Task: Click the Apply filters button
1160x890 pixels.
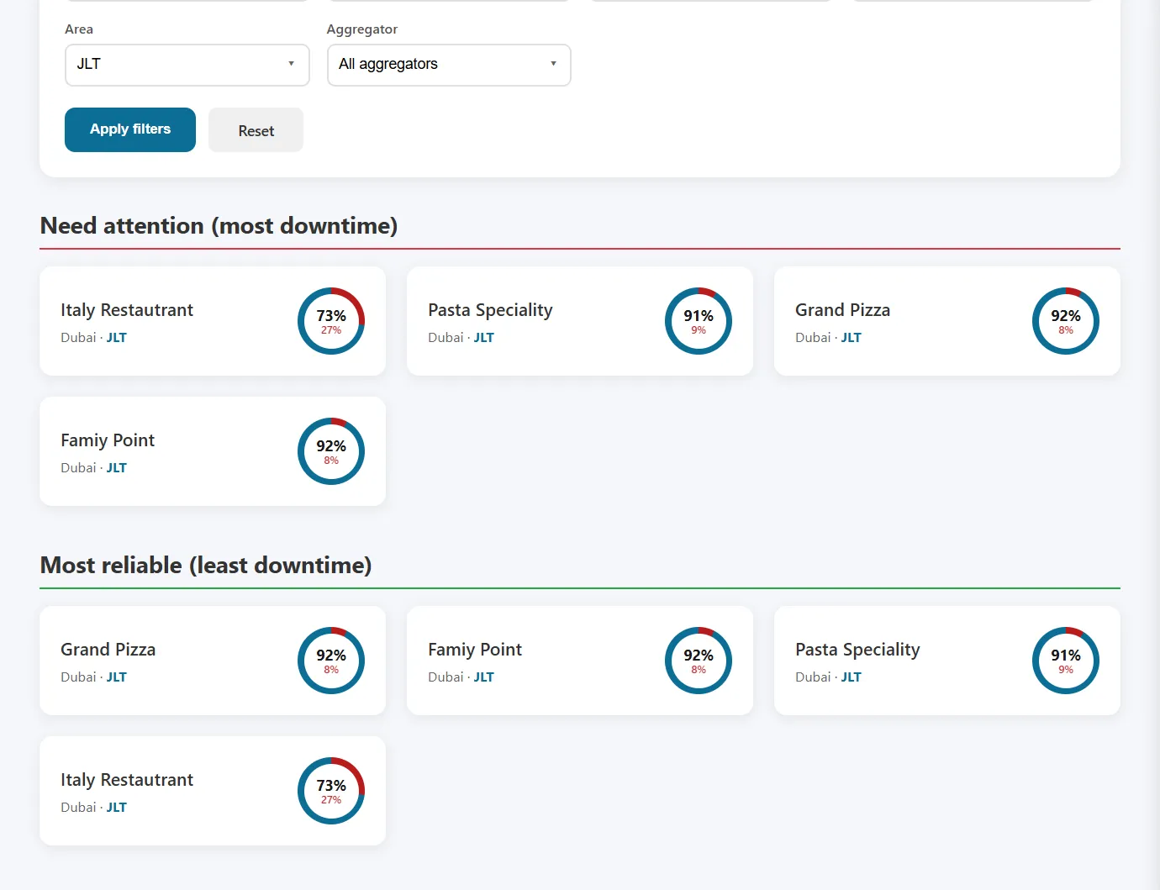Action: [x=130, y=129]
